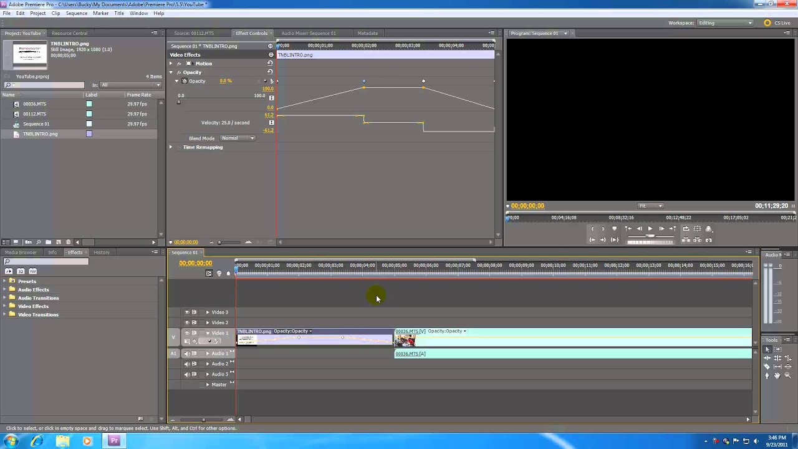Image resolution: width=798 pixels, height=449 pixels.
Task: Select 00112.MTS in Project panel
Action: click(34, 114)
